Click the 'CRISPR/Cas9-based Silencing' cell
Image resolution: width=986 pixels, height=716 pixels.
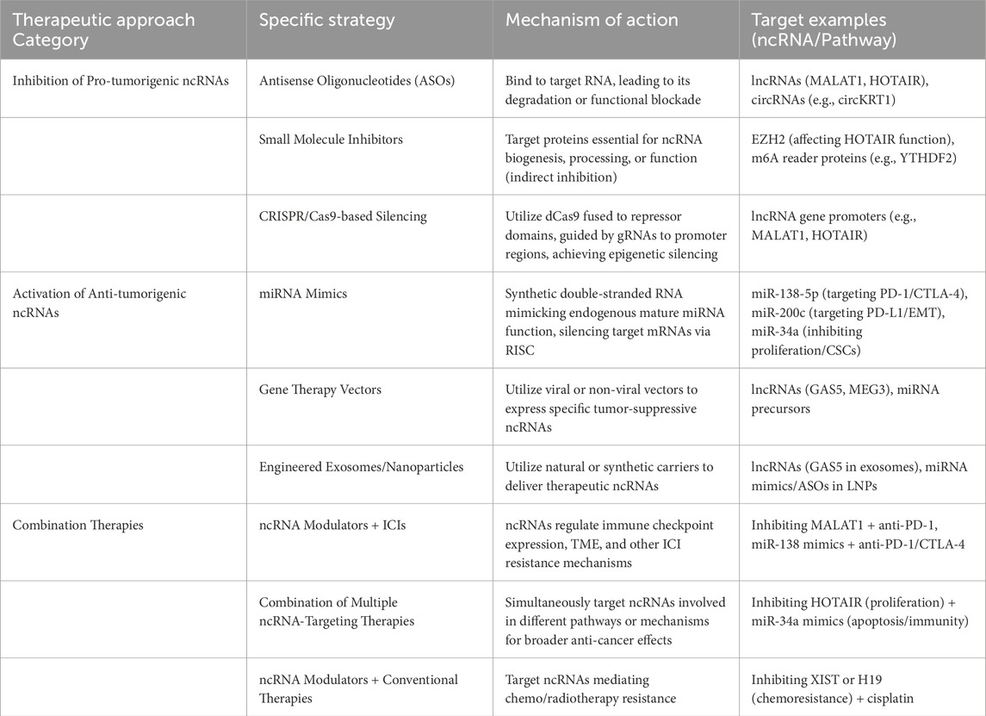pyautogui.click(x=344, y=216)
